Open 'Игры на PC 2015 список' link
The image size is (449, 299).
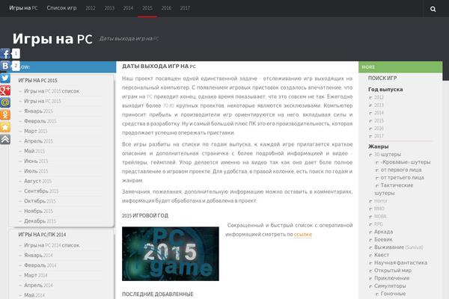pos(52,91)
